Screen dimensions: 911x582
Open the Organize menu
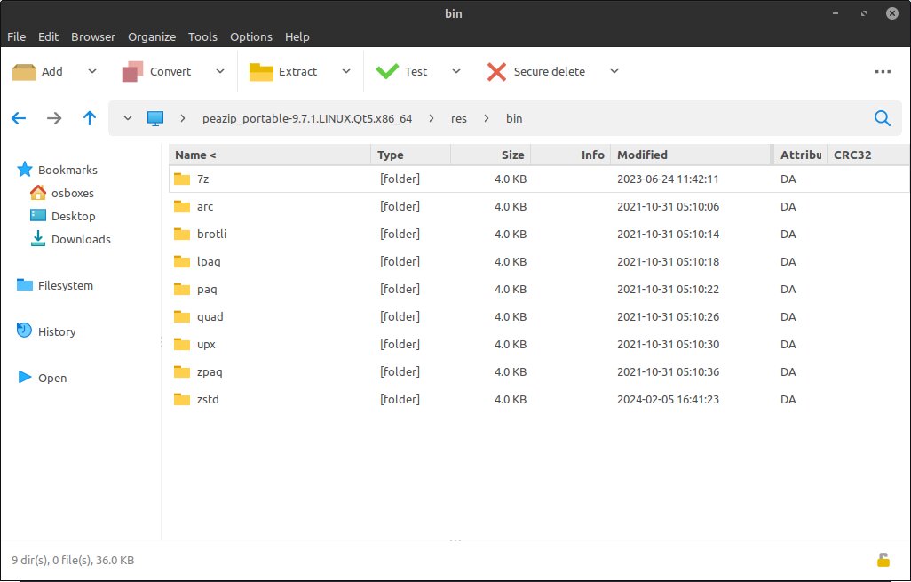coord(152,36)
